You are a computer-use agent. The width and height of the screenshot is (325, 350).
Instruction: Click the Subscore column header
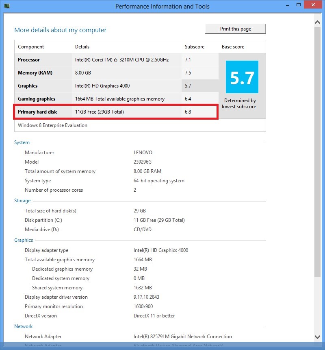pyautogui.click(x=195, y=47)
